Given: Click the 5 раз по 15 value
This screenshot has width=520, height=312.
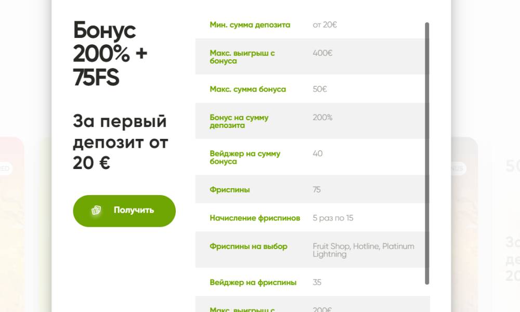Looking at the screenshot, I should pyautogui.click(x=333, y=218).
